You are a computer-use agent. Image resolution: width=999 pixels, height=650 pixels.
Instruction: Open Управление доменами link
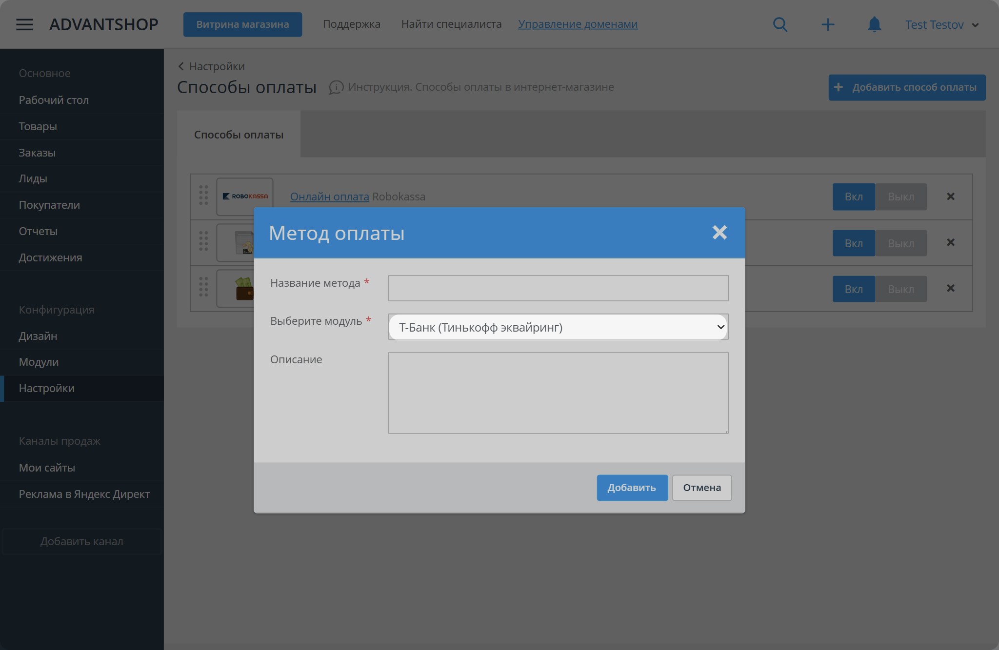coord(578,24)
